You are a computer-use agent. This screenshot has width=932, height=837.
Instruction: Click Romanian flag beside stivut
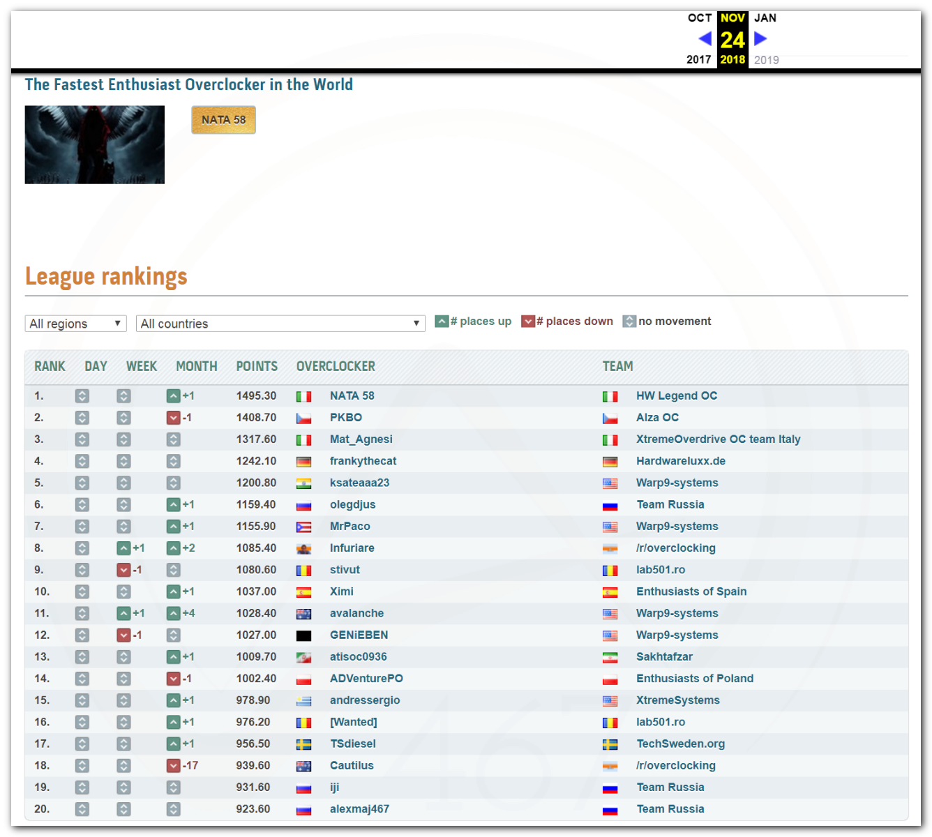tap(303, 571)
